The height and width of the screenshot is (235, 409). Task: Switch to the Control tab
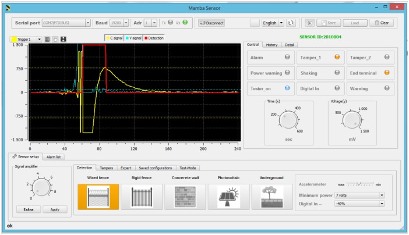(253, 45)
